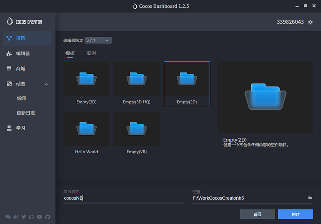Click the 编辑器版本 label

pos(73,40)
